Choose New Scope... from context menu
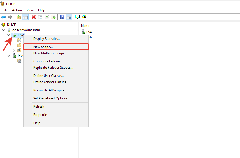The height and width of the screenshot is (158, 240). (x=43, y=47)
